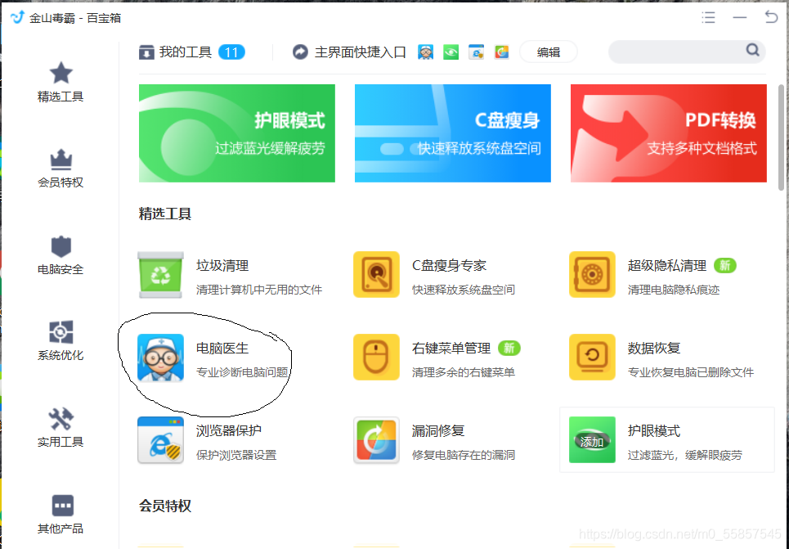Click colorful C shortcut icon in quick bar
The height and width of the screenshot is (549, 789).
pos(502,52)
